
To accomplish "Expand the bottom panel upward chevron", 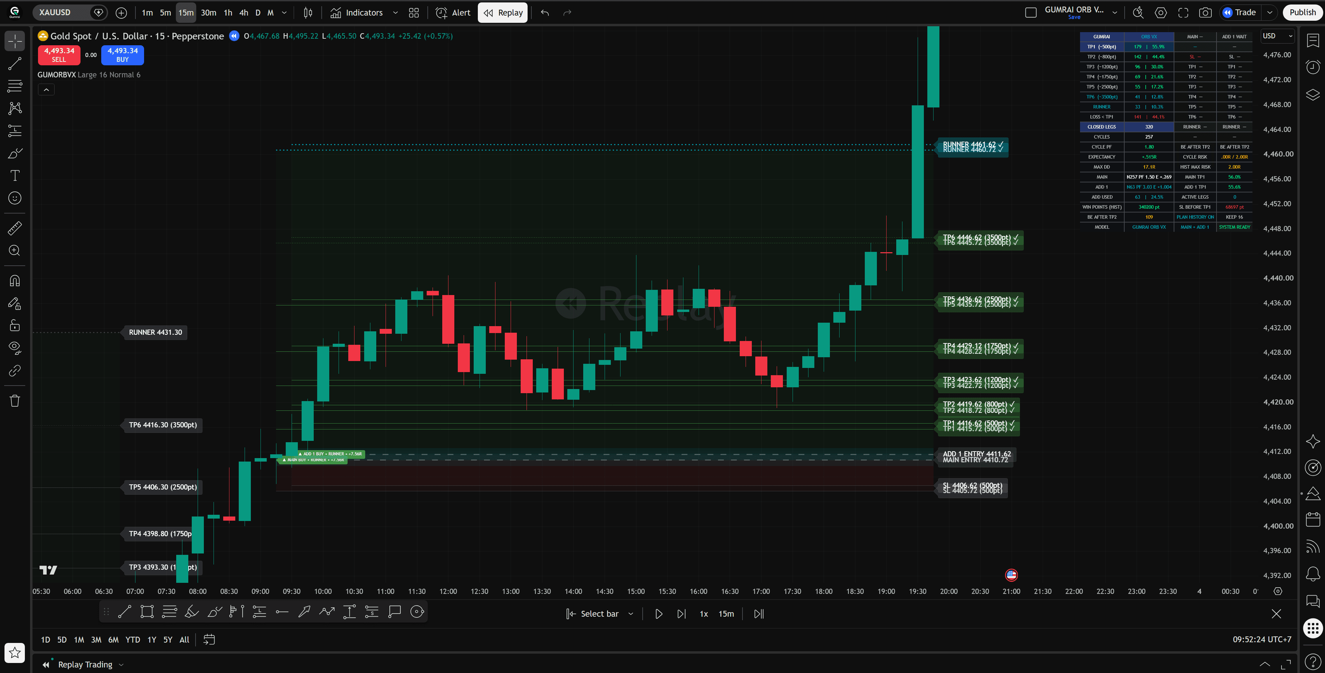I will click(1264, 664).
